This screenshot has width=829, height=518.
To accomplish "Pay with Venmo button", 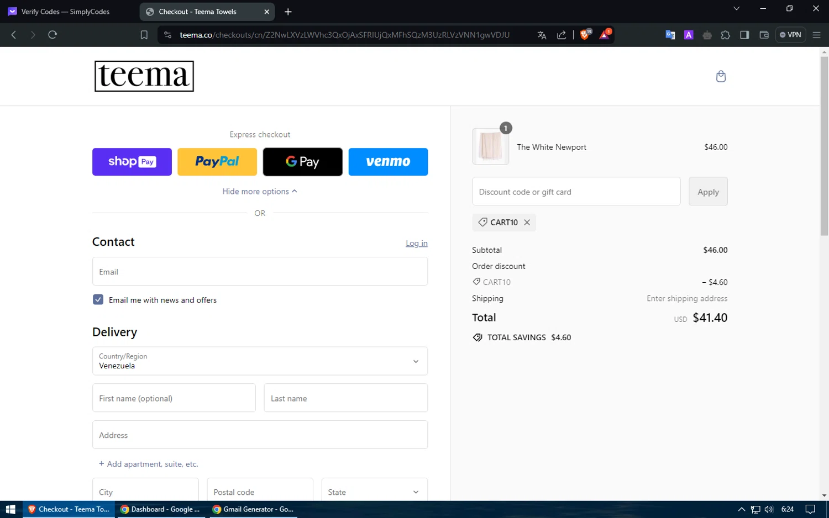I will (x=388, y=162).
